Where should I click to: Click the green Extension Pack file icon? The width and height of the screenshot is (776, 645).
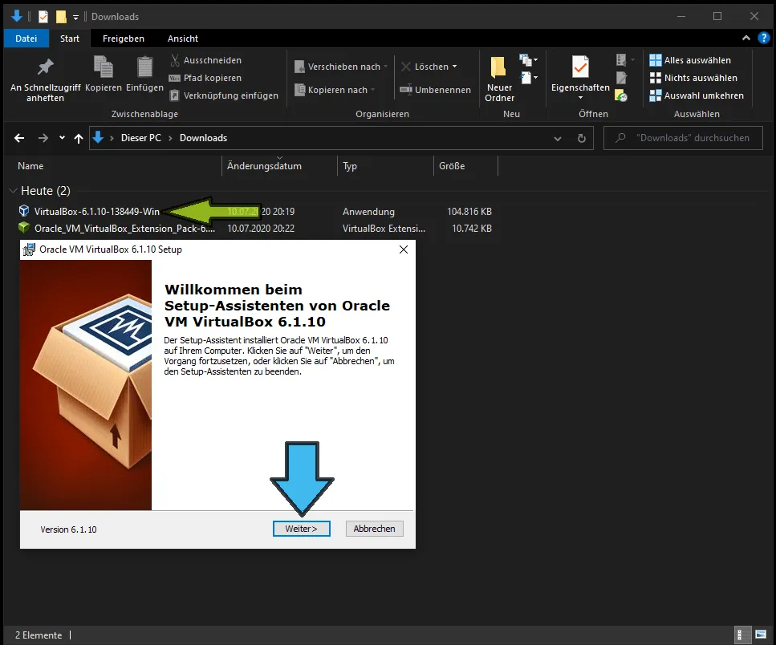point(24,228)
